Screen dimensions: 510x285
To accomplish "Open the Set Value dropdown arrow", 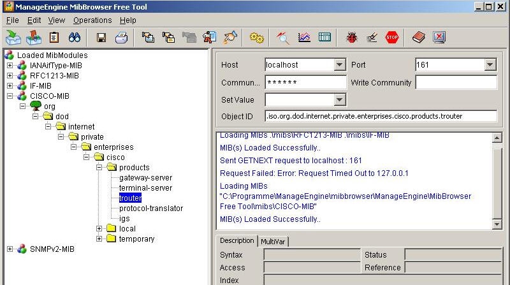I will [340, 100].
